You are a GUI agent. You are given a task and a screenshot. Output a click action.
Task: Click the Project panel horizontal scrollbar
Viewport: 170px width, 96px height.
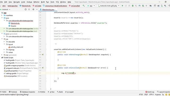click(x=15, y=90)
